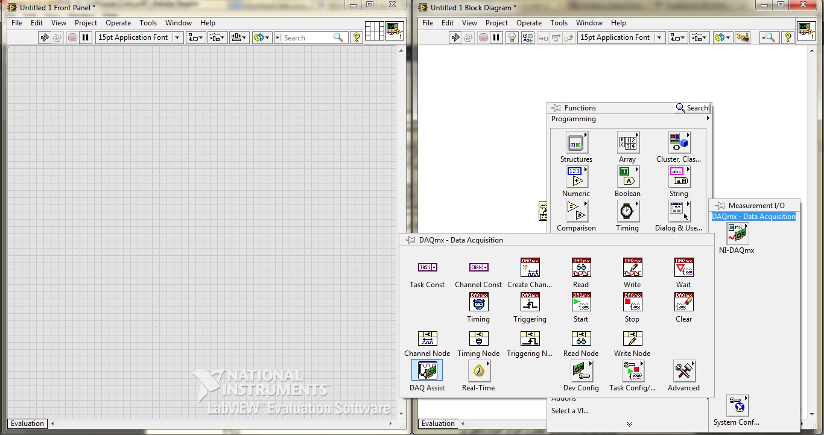
Task: Select the DAQmx Channel Const icon
Action: coord(478,267)
